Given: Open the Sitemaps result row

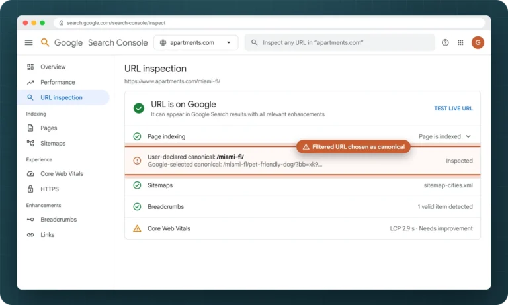Looking at the screenshot, I should click(x=302, y=185).
